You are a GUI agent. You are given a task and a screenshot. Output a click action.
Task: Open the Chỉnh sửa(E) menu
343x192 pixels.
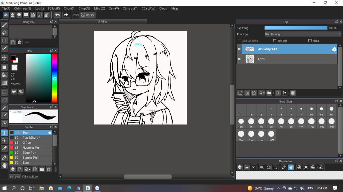click(x=22, y=8)
